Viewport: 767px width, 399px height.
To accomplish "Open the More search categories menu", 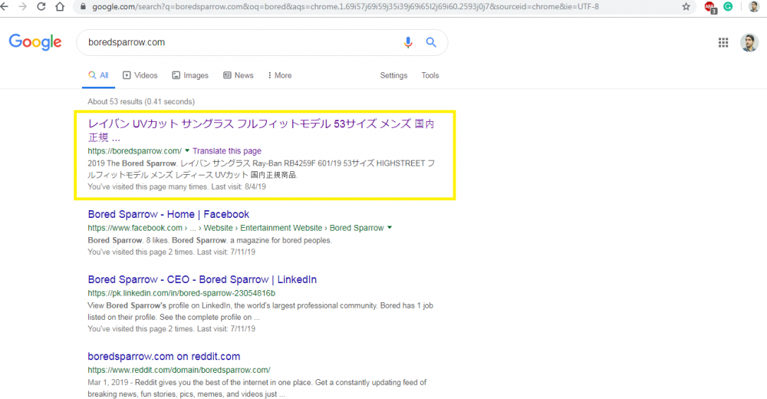I will [280, 75].
